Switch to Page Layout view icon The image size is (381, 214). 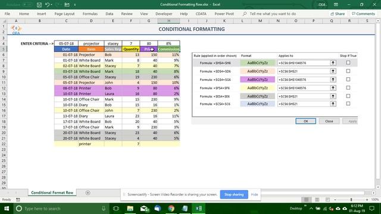tap(317, 200)
